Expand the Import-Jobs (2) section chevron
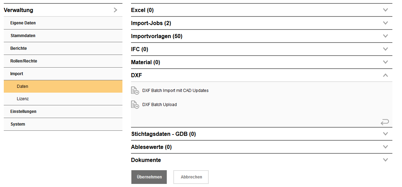Viewport: 402px width, 187px height. pyautogui.click(x=385, y=23)
